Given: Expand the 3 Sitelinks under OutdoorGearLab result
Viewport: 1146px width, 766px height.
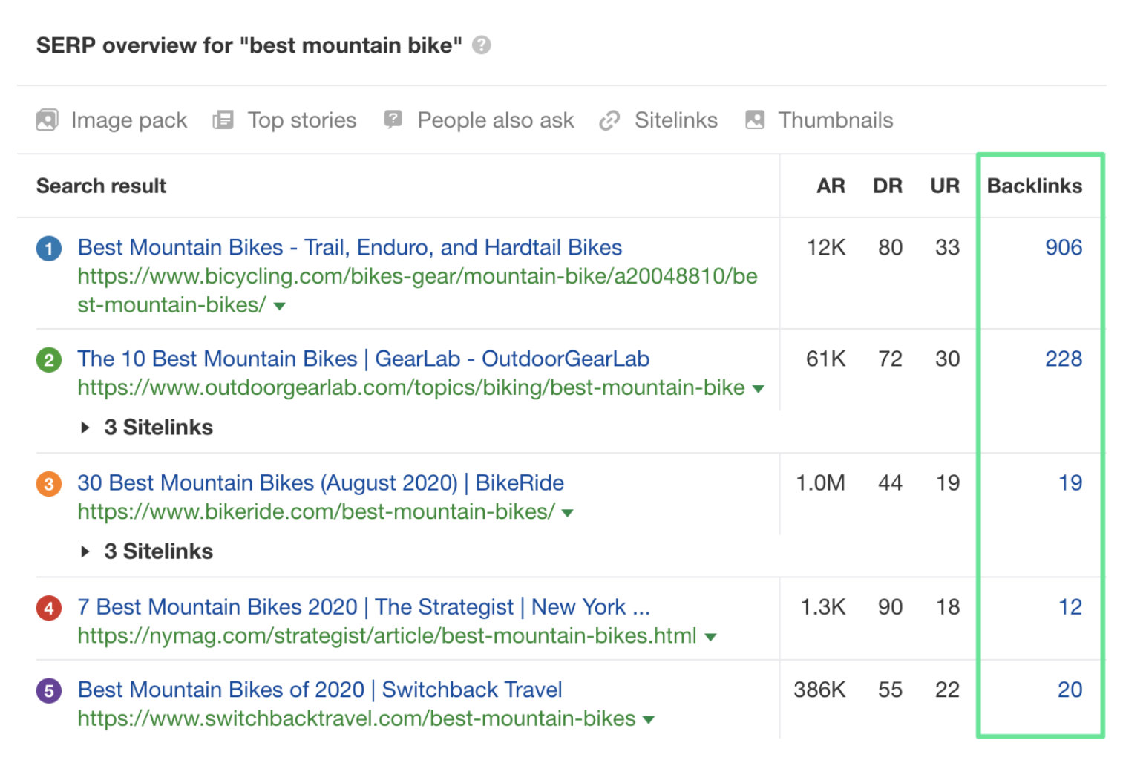Looking at the screenshot, I should (x=146, y=427).
